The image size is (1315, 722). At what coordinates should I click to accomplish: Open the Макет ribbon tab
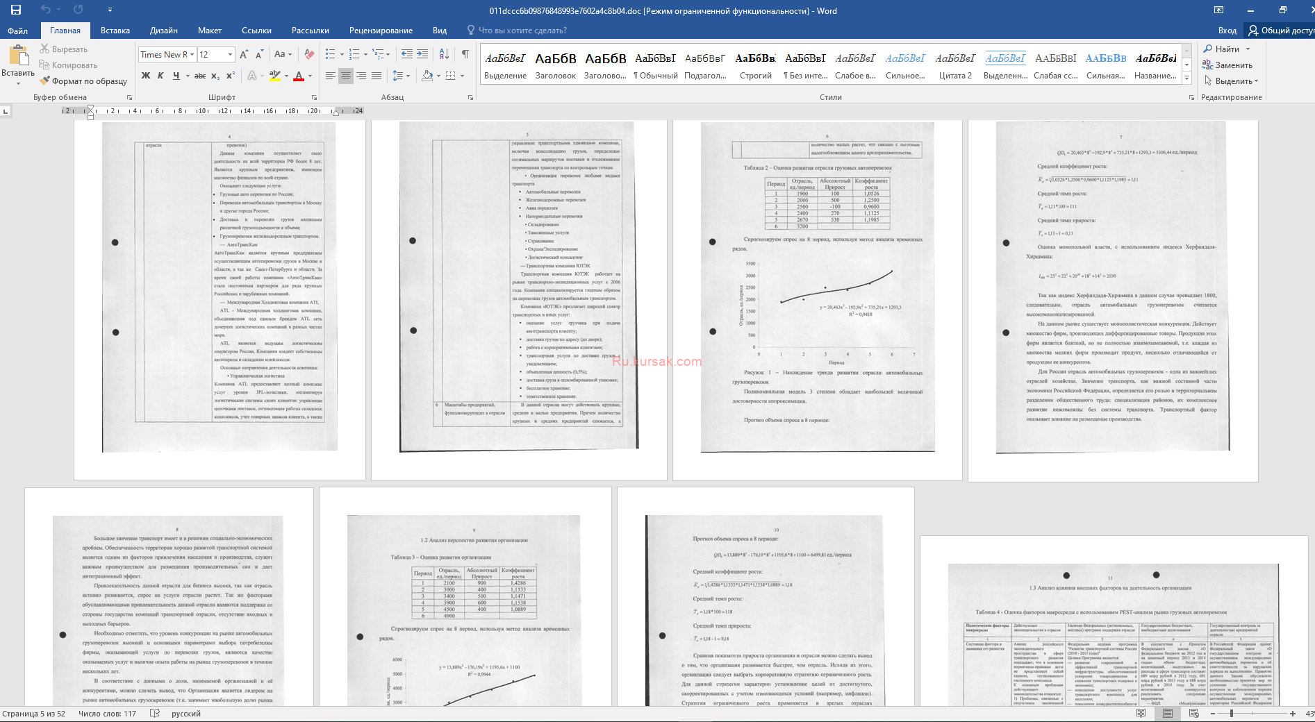pyautogui.click(x=210, y=31)
